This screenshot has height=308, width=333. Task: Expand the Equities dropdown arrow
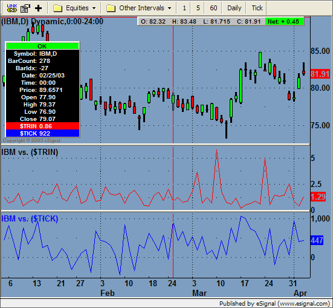tap(94, 8)
